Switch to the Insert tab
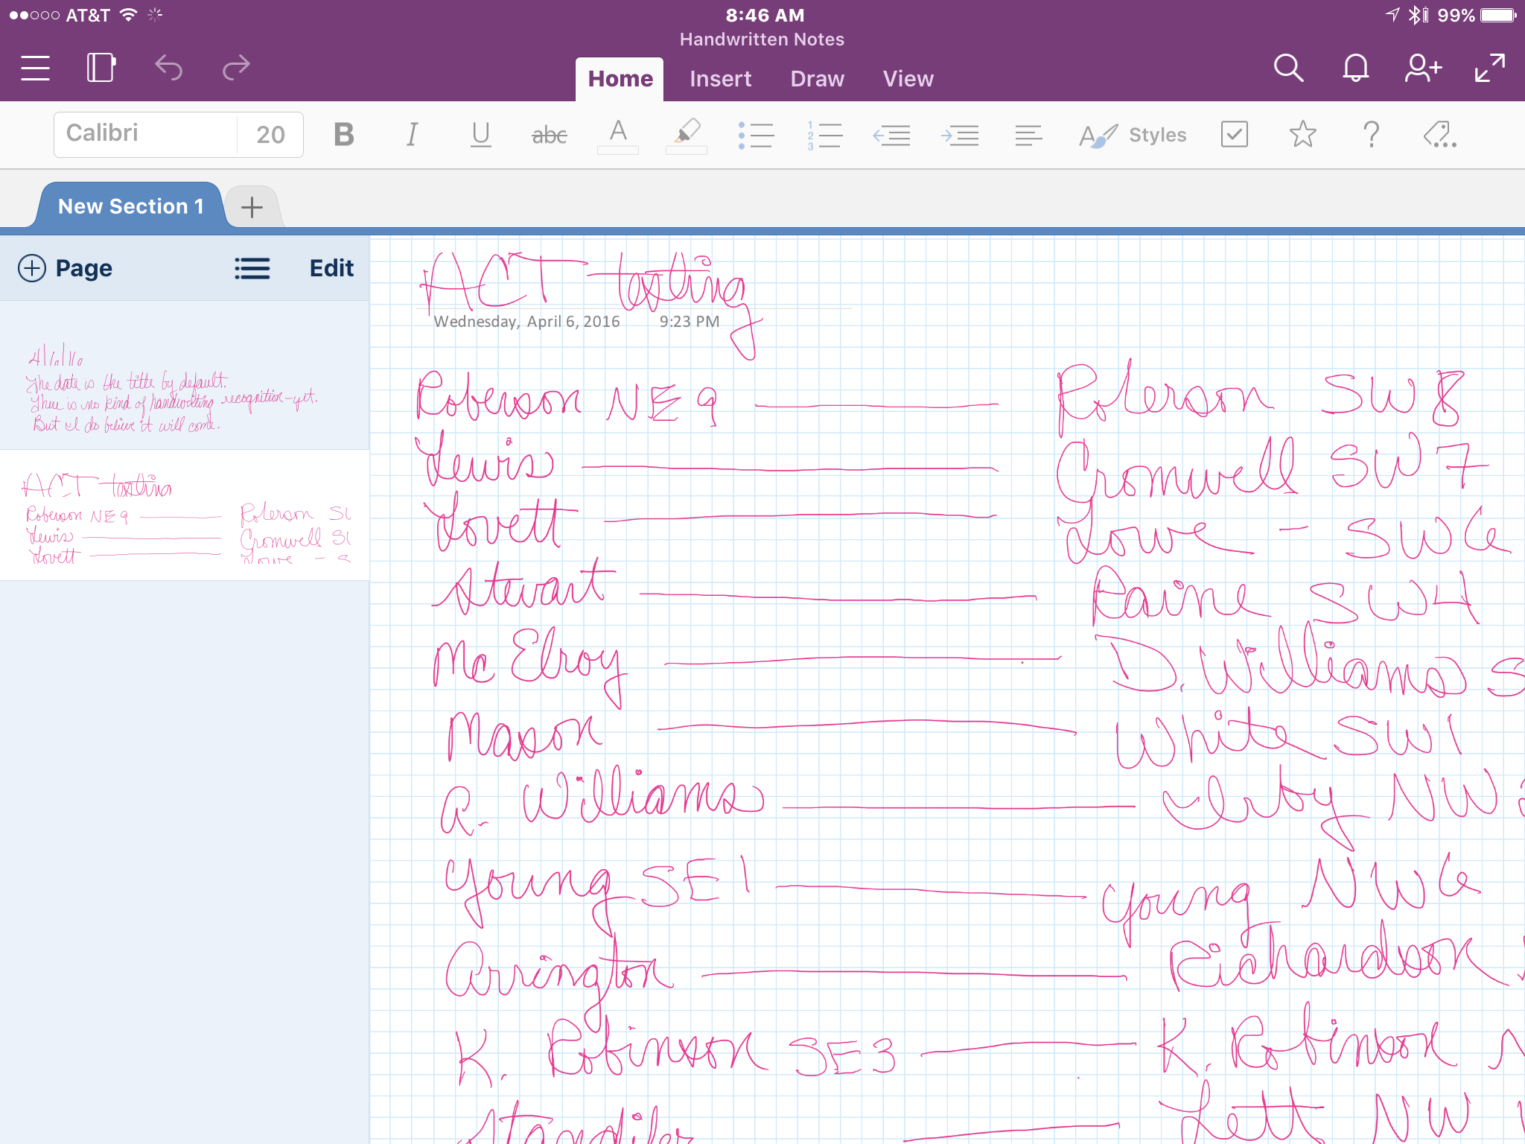 click(720, 79)
